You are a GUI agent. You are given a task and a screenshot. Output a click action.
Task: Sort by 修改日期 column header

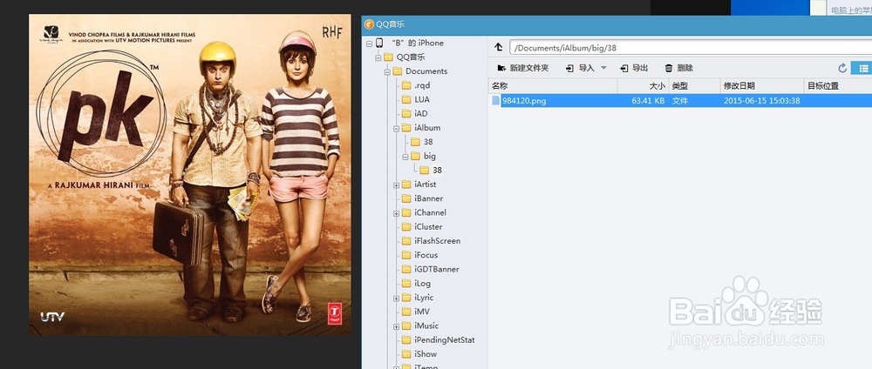762,85
